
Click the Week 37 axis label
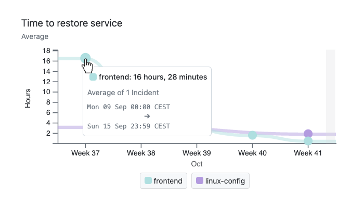(85, 153)
